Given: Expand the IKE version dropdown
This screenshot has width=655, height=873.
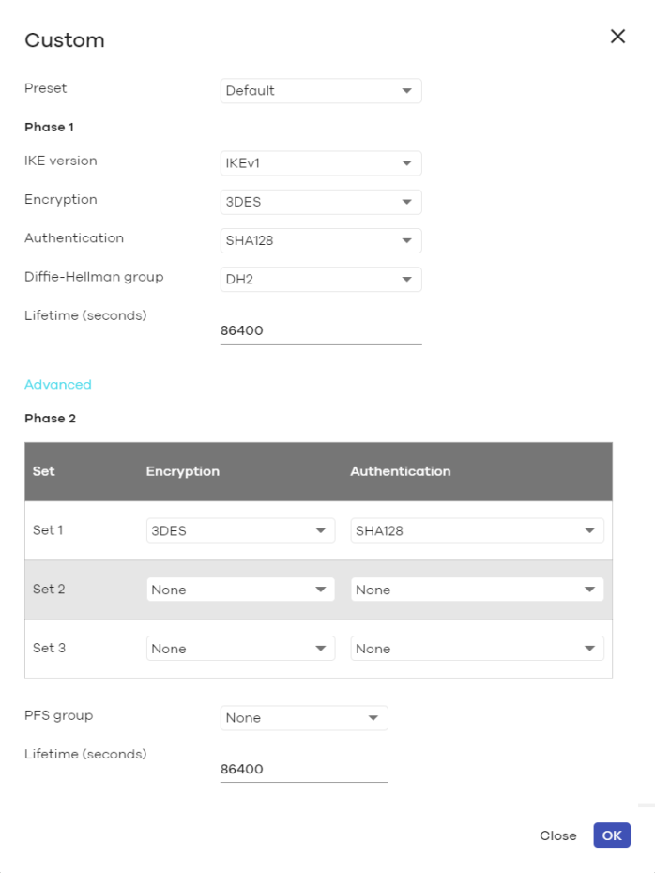Looking at the screenshot, I should 321,163.
